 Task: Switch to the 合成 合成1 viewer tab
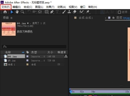[x=86, y=18]
